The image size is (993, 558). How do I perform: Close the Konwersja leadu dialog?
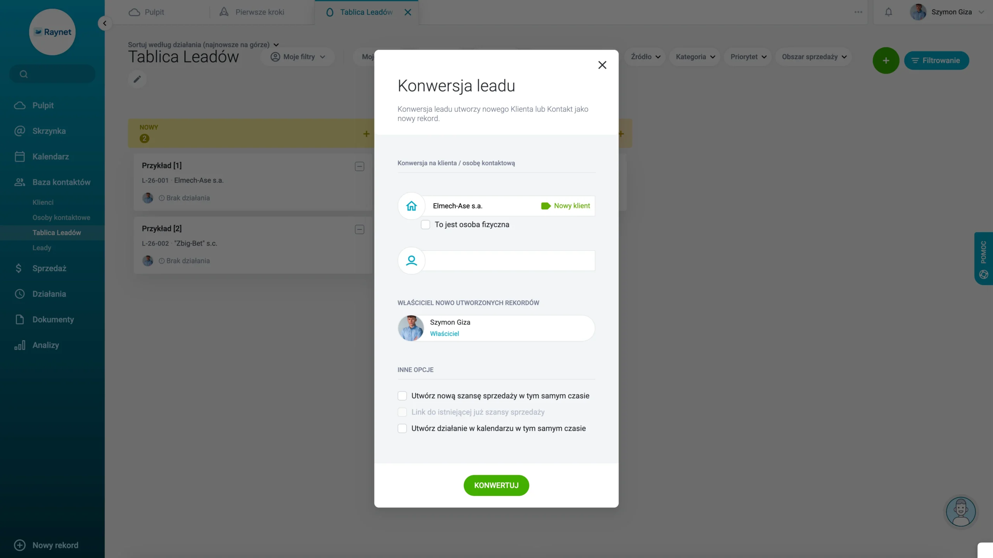602,65
